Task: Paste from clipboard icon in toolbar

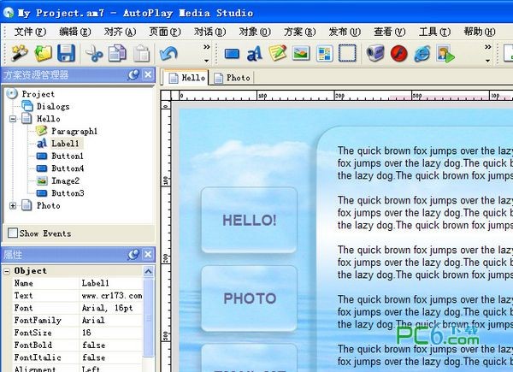Action: pos(141,53)
